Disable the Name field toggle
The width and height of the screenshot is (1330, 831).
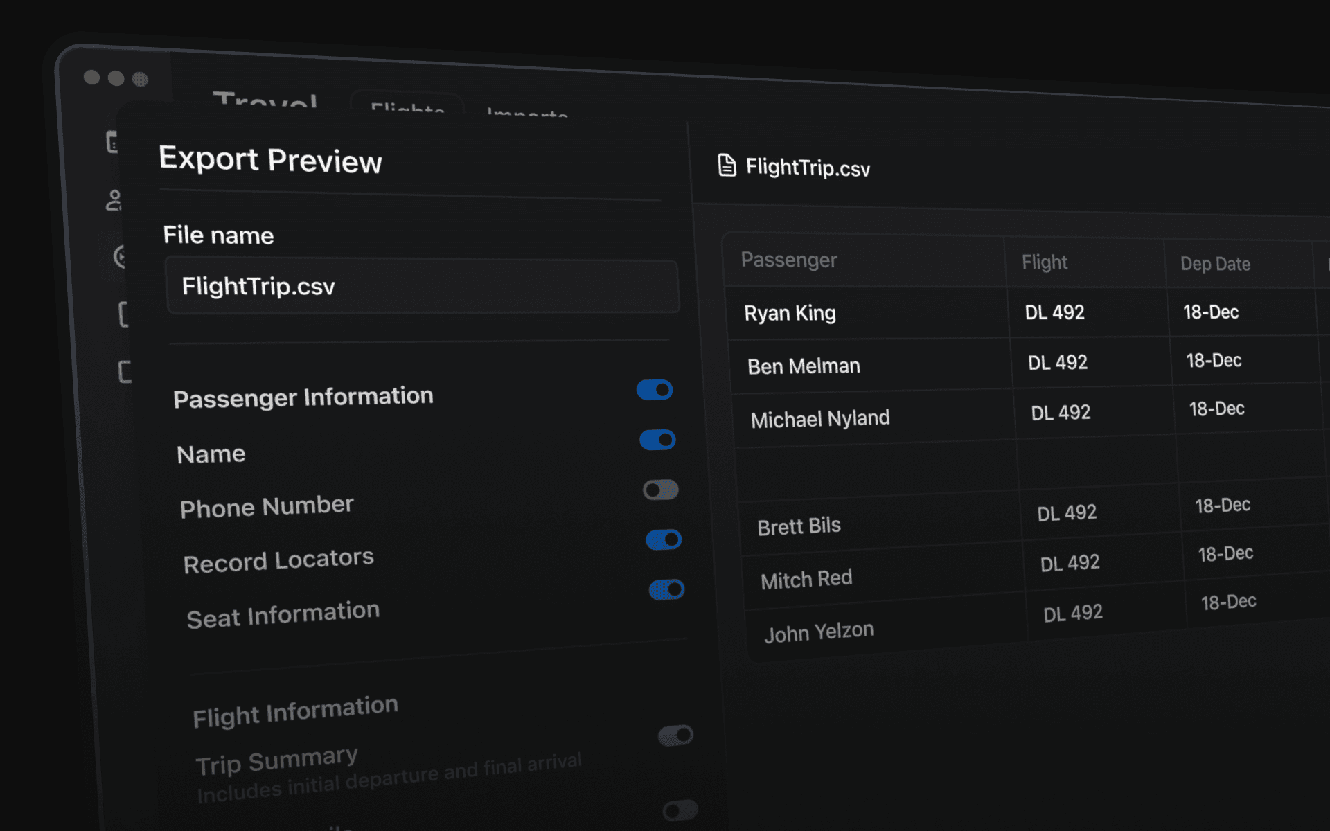tap(657, 440)
